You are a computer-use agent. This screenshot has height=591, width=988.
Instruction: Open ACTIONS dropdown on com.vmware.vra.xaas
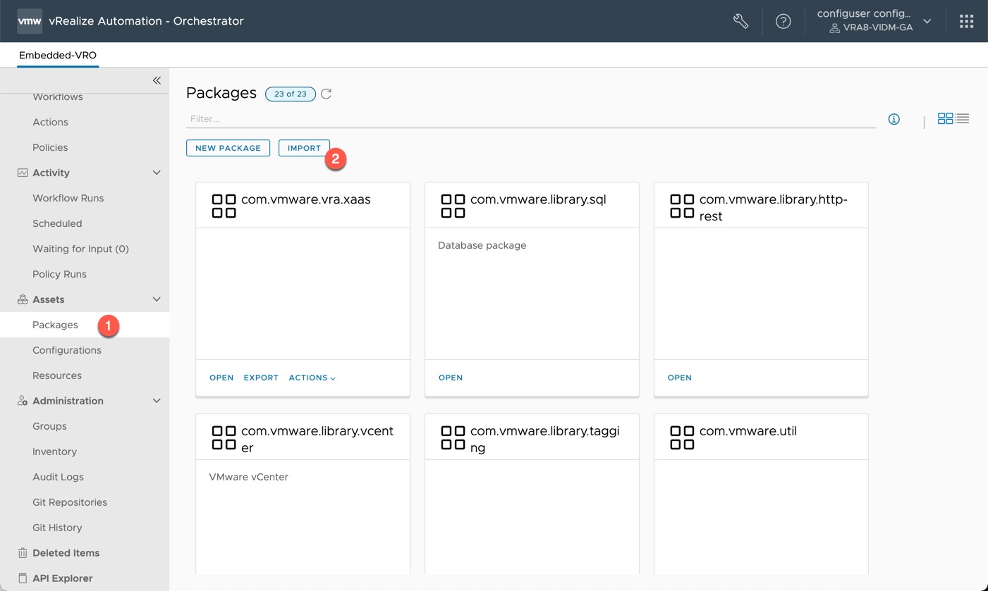click(x=312, y=378)
